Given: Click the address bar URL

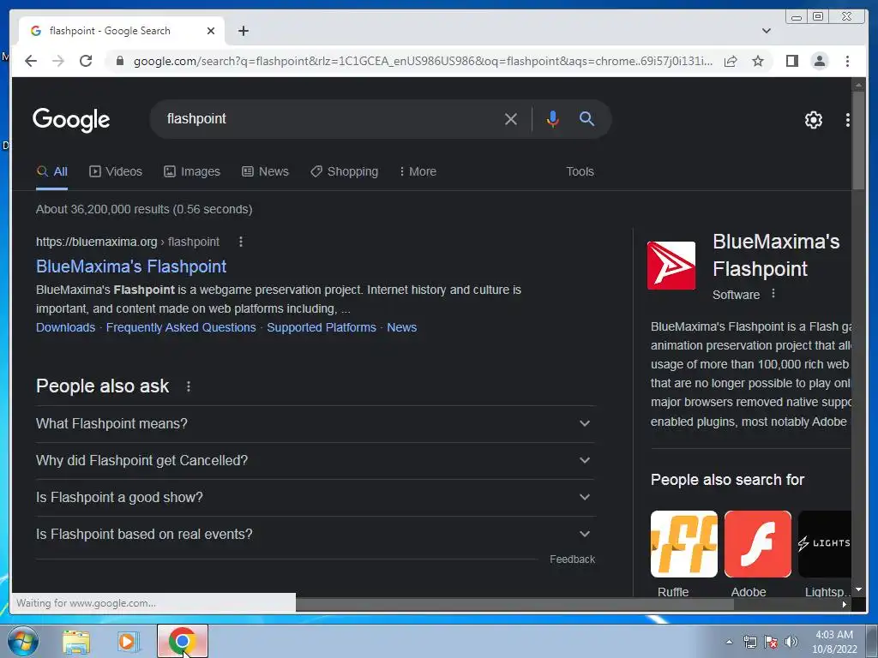Looking at the screenshot, I should 423,61.
